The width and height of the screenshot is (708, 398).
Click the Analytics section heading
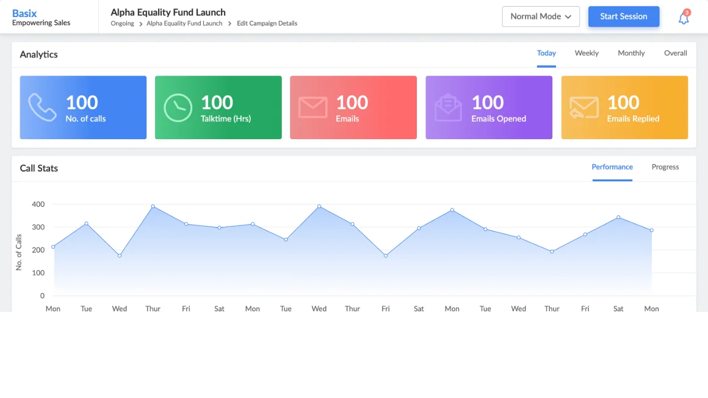point(39,55)
